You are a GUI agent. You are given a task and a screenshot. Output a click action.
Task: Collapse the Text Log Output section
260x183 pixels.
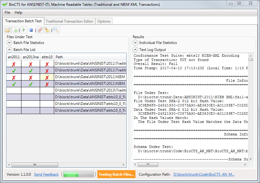tap(135, 50)
